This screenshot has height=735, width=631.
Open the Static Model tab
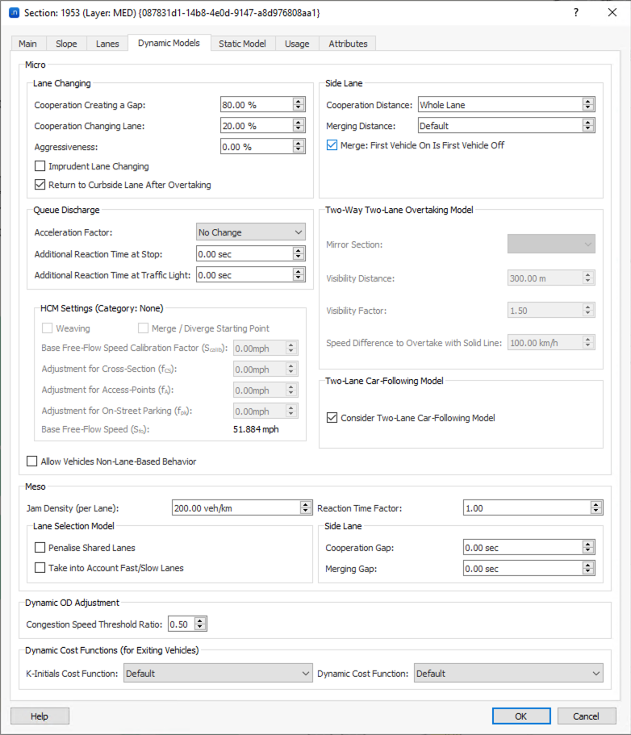click(x=241, y=44)
